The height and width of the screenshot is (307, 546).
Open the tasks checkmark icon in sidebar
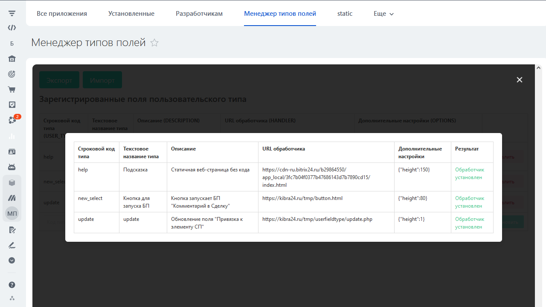point(12,105)
